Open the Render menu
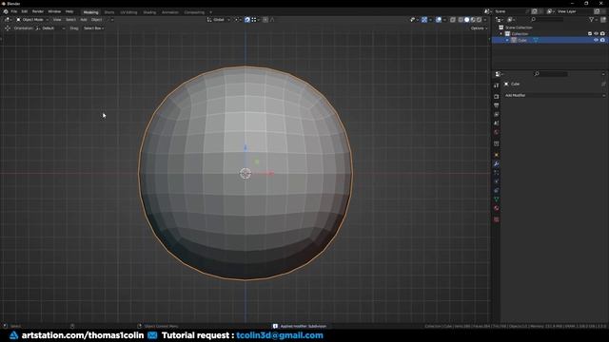 click(x=38, y=11)
